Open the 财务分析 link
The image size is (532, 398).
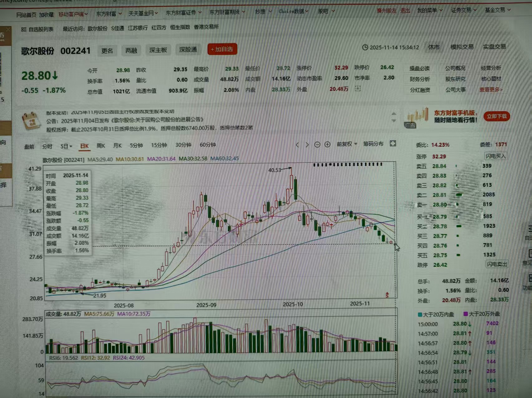tap(420, 79)
